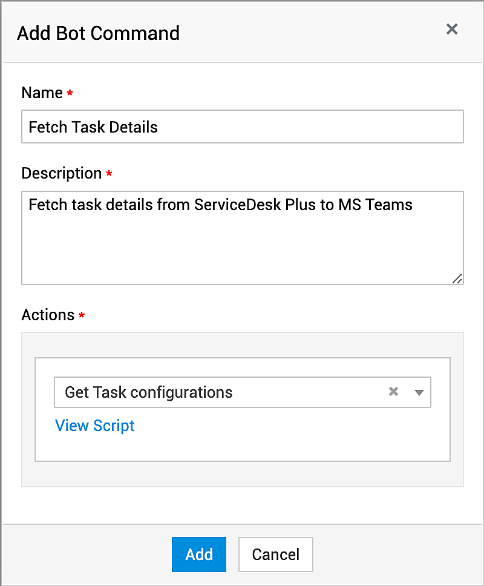This screenshot has height=586, width=484.
Task: Expand the Actions dropdown arrow
Action: pos(419,392)
